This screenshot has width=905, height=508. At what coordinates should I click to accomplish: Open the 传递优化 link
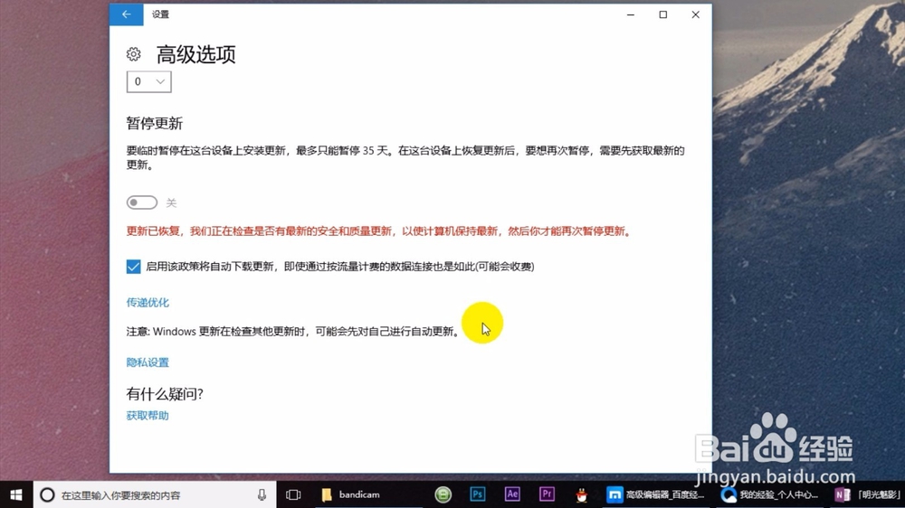(148, 302)
